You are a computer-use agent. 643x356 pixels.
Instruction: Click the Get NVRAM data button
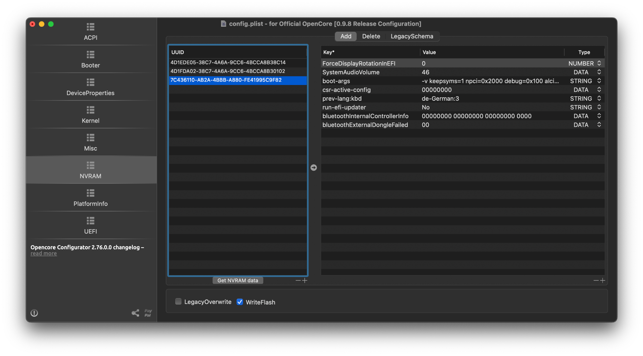[x=238, y=280]
